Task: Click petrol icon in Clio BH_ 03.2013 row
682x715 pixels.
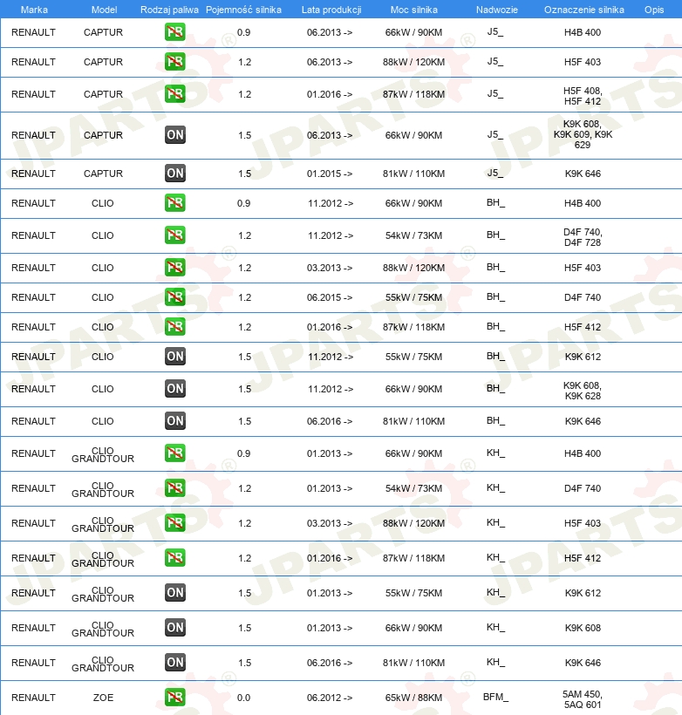Action: click(x=175, y=267)
